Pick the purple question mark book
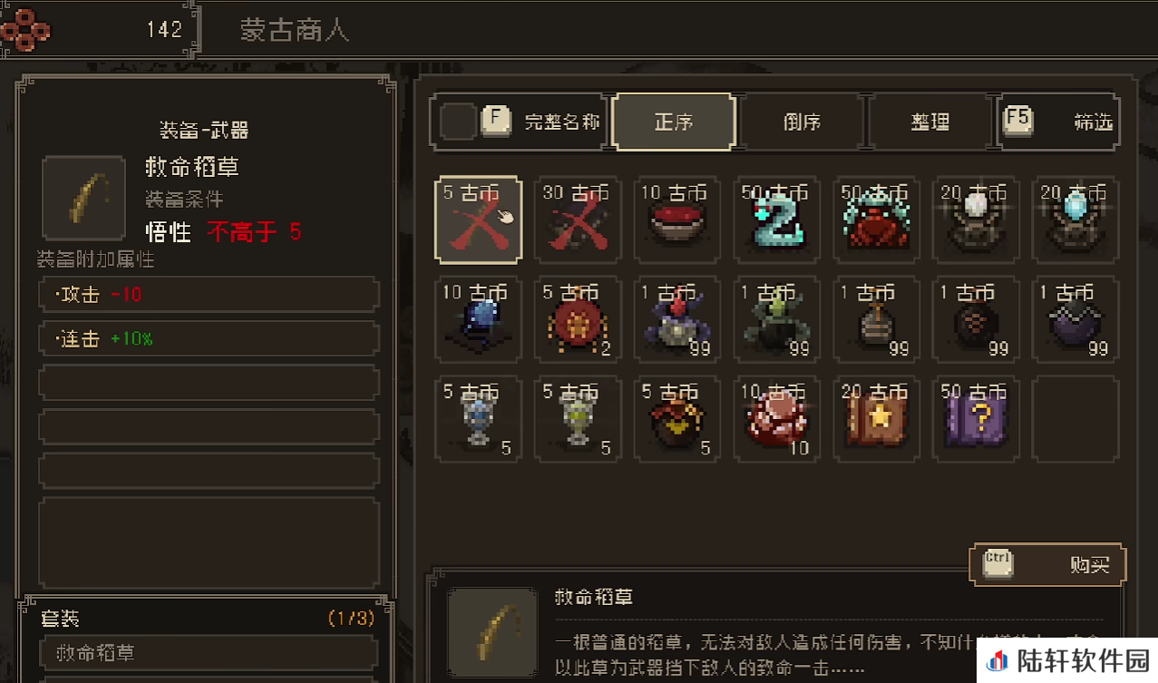The width and height of the screenshot is (1158, 683). coord(977,420)
